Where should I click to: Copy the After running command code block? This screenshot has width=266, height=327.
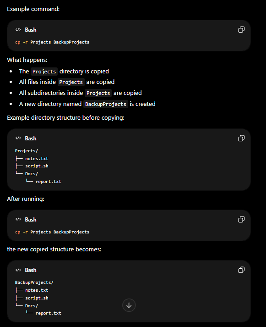[x=241, y=219]
